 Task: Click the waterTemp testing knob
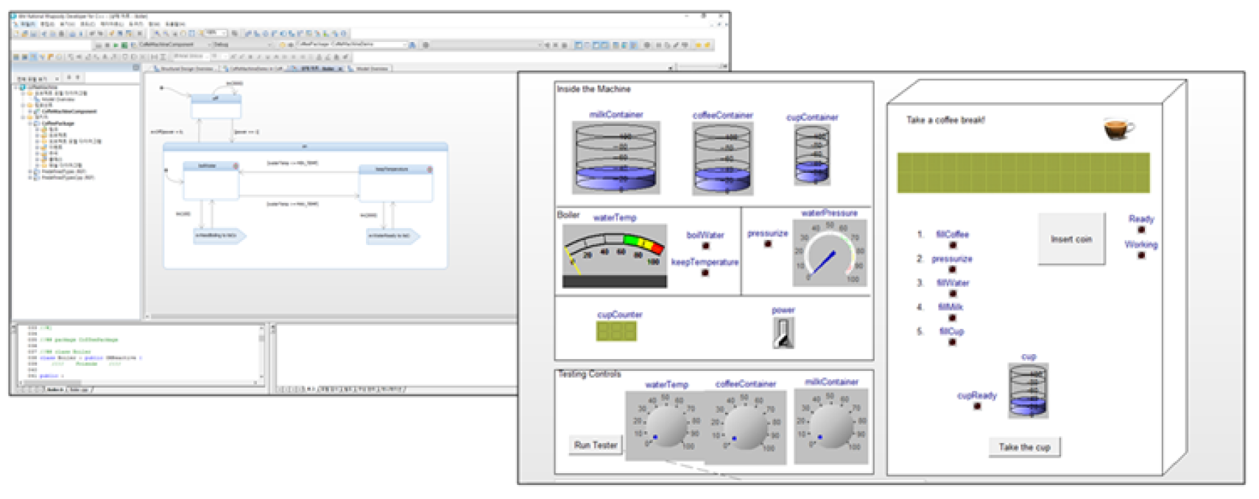[x=666, y=426]
